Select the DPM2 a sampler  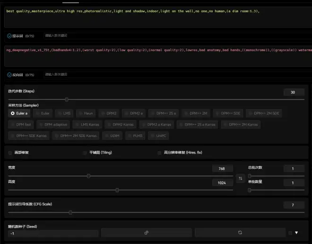point(134,113)
